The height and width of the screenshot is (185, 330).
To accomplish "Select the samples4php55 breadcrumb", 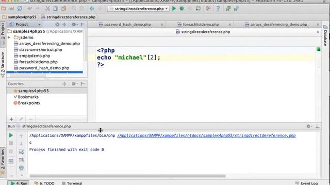I will tap(20, 17).
